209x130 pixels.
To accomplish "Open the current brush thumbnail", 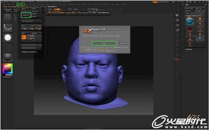I will (x=8, y=18).
